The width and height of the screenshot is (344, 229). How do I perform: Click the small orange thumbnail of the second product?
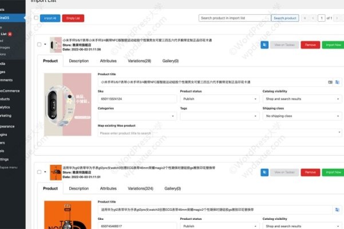tap(56, 172)
